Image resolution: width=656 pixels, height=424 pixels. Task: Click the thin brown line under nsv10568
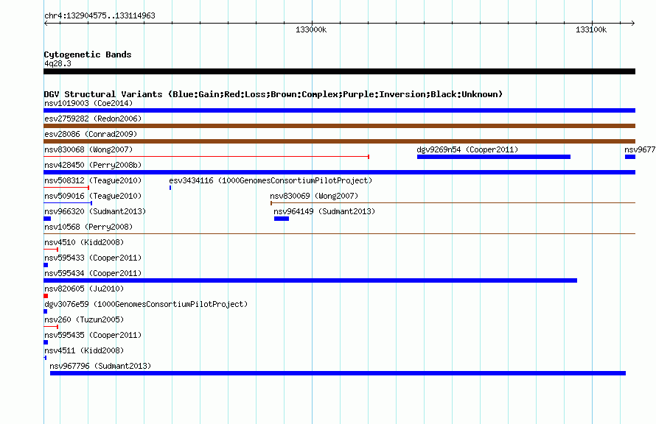coord(339,233)
